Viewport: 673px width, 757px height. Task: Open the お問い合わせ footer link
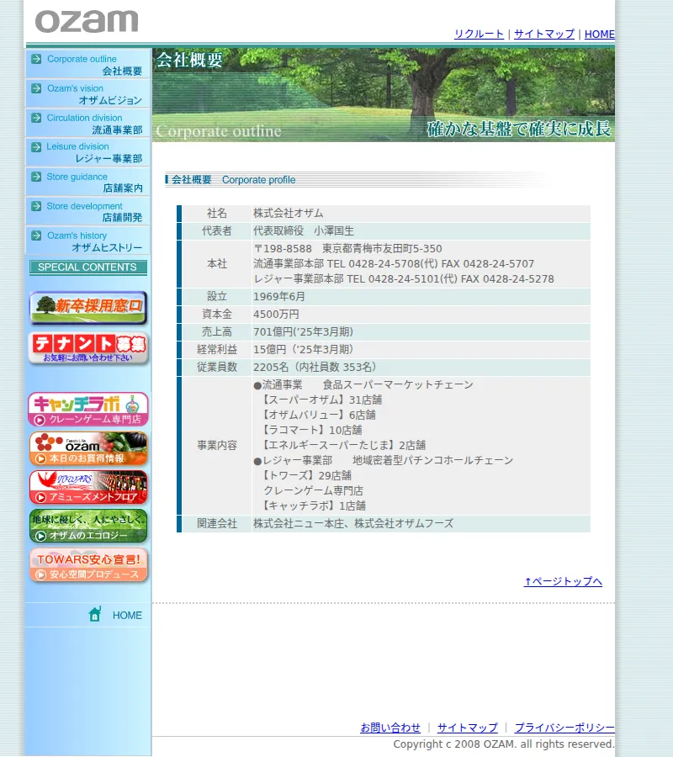390,728
